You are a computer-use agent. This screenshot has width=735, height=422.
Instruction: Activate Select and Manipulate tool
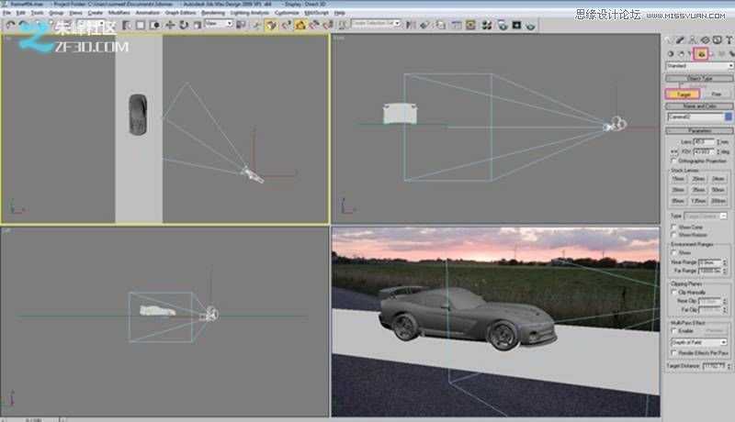click(x=257, y=25)
